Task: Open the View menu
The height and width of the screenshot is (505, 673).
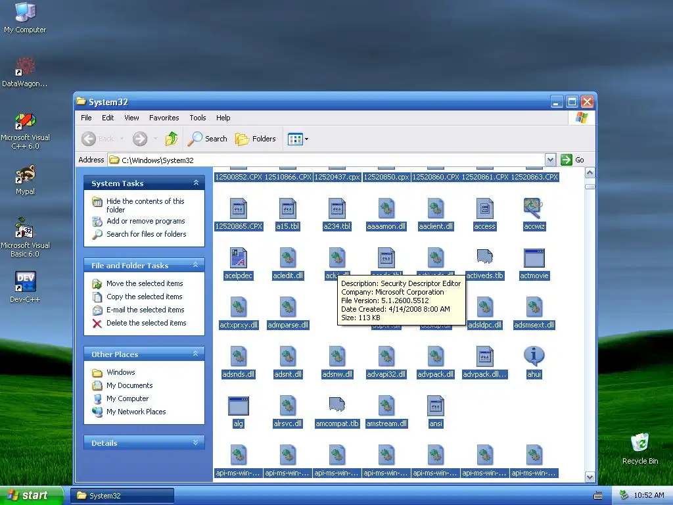Action: pyautogui.click(x=131, y=118)
